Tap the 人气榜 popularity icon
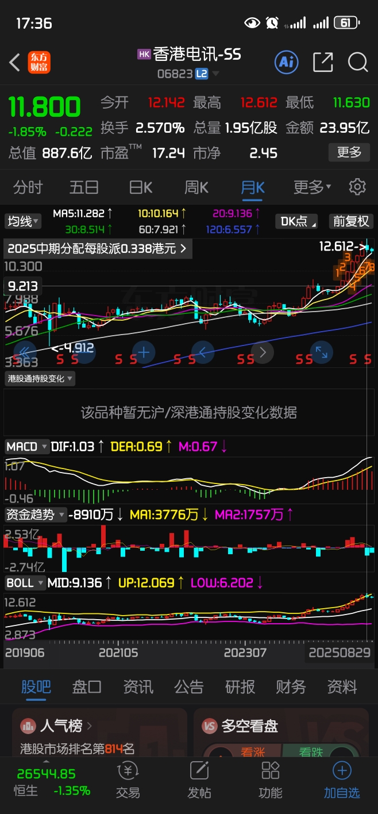The width and height of the screenshot is (378, 814). [28, 726]
